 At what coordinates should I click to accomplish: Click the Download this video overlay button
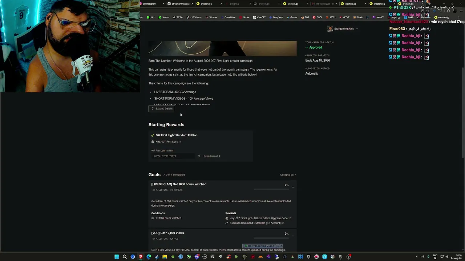coord(260,246)
